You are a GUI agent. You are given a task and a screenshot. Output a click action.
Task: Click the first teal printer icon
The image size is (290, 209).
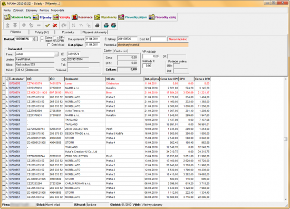(x=106, y=25)
